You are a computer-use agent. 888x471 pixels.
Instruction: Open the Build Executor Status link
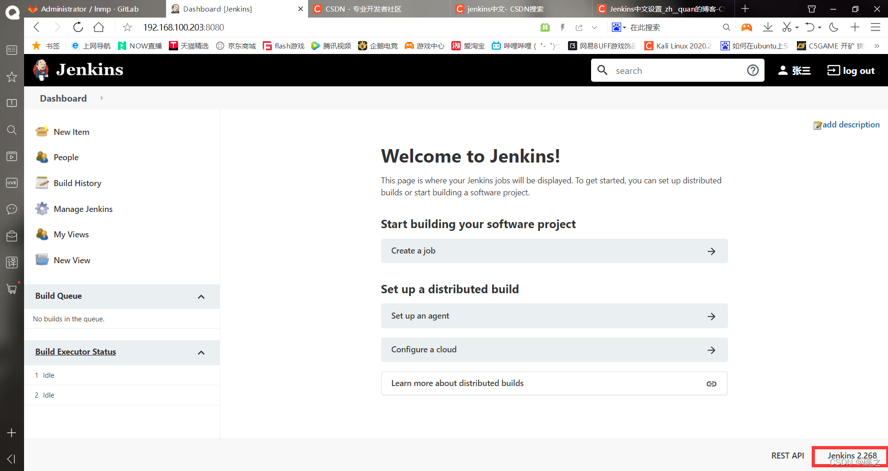[x=75, y=352]
